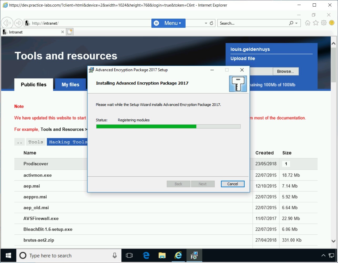
Task: Cancel the Advanced Encryption Package installation
Action: (x=233, y=184)
